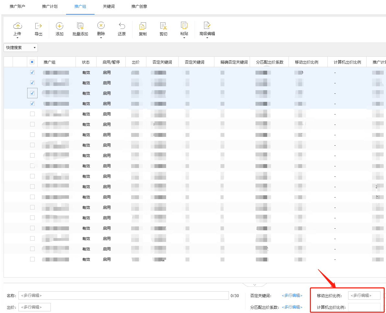Focus the 名称 name input field
The image size is (386, 313).
(124, 295)
